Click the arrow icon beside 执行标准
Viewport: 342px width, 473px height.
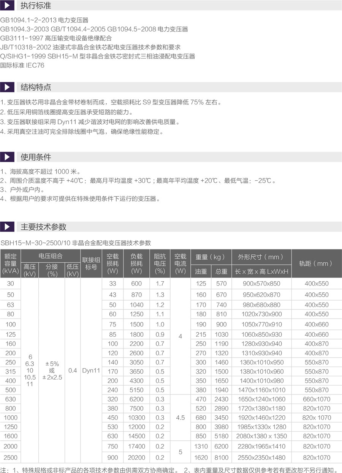tap(7, 6)
